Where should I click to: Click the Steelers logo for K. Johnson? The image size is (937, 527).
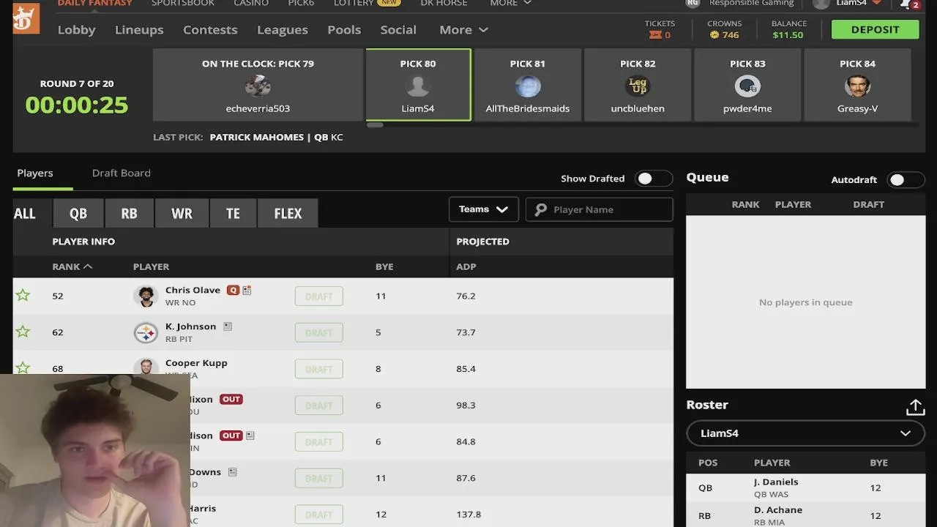pyautogui.click(x=146, y=333)
